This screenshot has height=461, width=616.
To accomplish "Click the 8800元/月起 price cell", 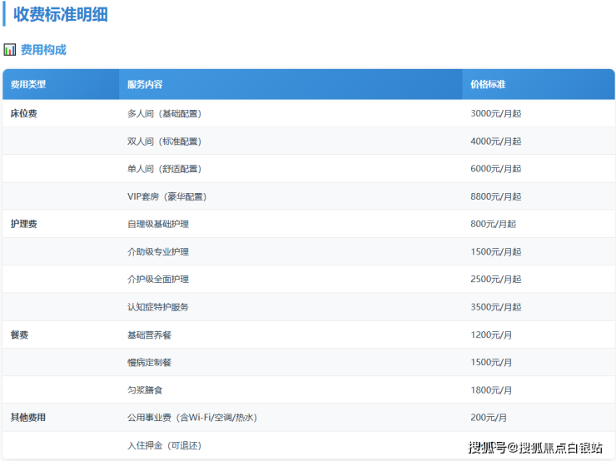I will (x=495, y=196).
